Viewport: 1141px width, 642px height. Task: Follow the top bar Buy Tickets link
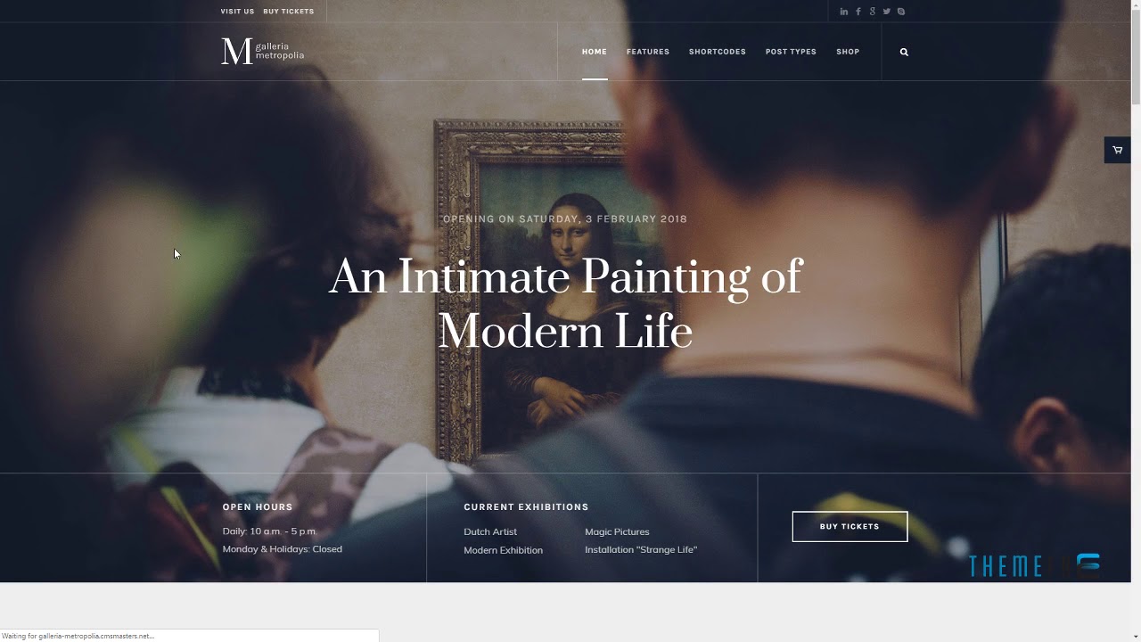pyautogui.click(x=289, y=12)
